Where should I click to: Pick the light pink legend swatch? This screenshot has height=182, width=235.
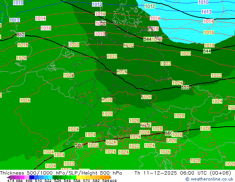coord(27,177)
